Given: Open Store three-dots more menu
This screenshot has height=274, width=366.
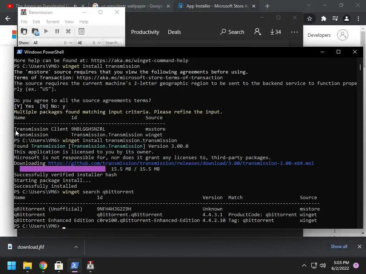Looking at the screenshot, I should (x=295, y=32).
